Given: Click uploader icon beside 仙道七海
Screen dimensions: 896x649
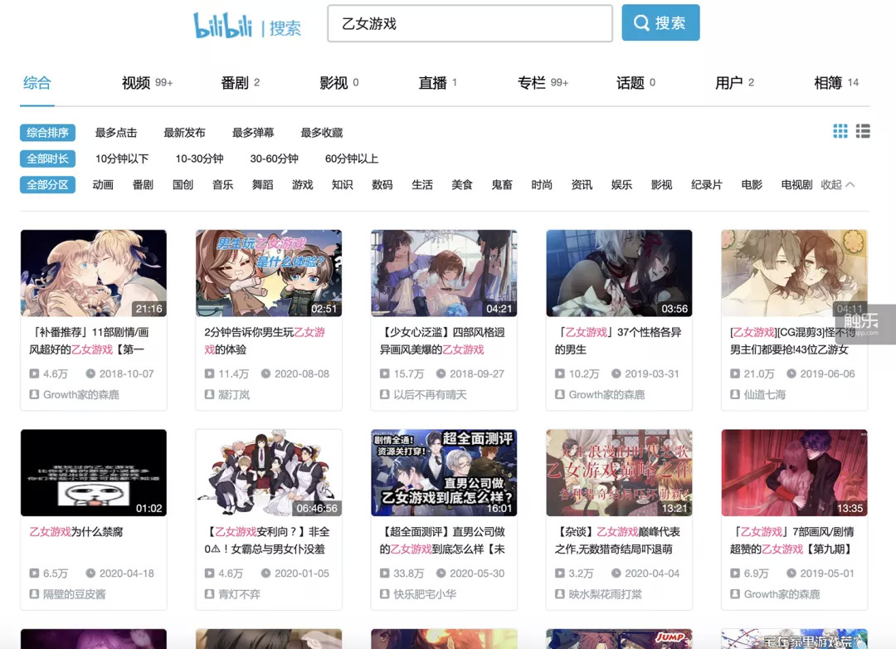Looking at the screenshot, I should click(736, 394).
